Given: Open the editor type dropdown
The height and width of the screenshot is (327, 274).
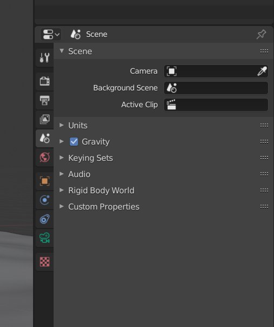Looking at the screenshot, I should point(51,34).
